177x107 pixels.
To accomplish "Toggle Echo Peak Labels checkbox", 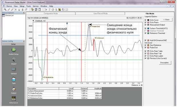I will tap(146, 56).
